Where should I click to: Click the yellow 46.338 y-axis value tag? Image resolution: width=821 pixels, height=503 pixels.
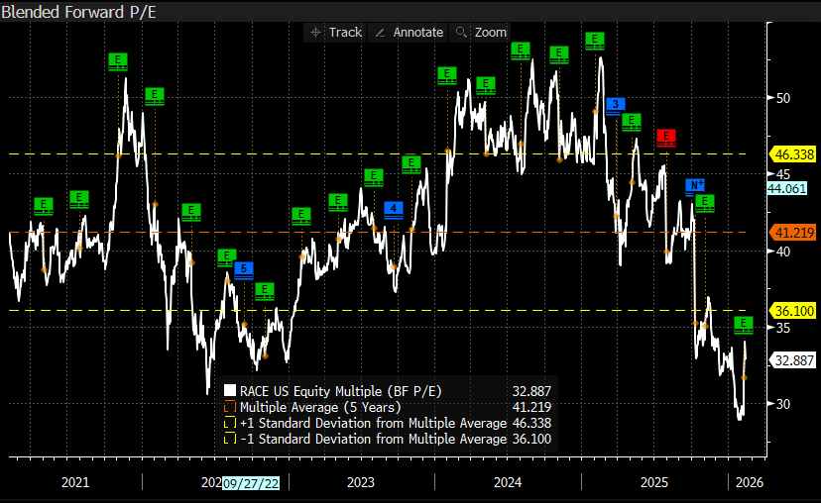click(793, 154)
